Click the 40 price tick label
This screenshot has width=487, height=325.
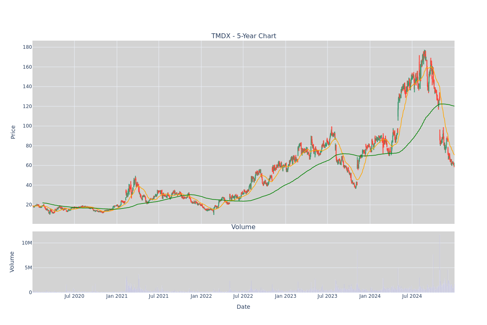click(28, 185)
